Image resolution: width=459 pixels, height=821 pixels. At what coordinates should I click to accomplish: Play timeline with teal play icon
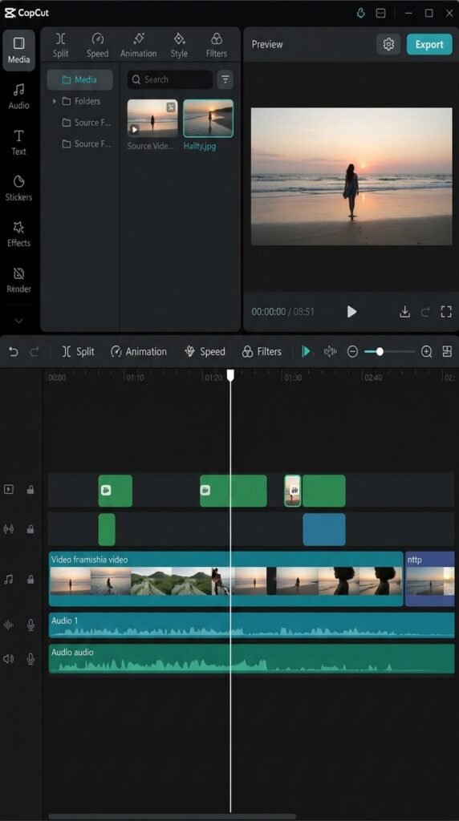point(306,351)
